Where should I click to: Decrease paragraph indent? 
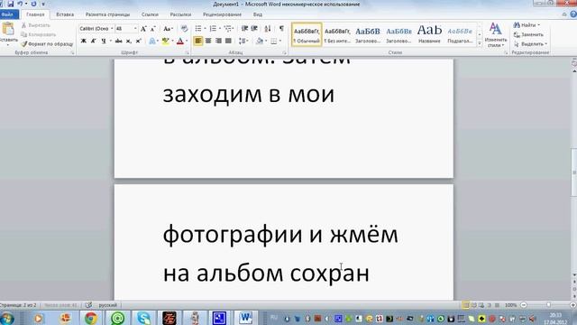[x=244, y=29]
